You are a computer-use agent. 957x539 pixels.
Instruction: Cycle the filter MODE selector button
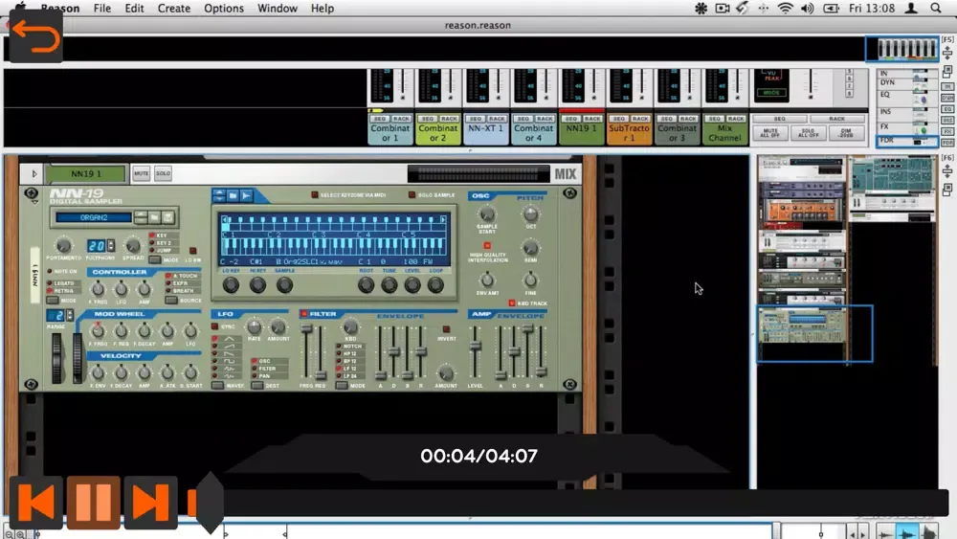(x=342, y=386)
